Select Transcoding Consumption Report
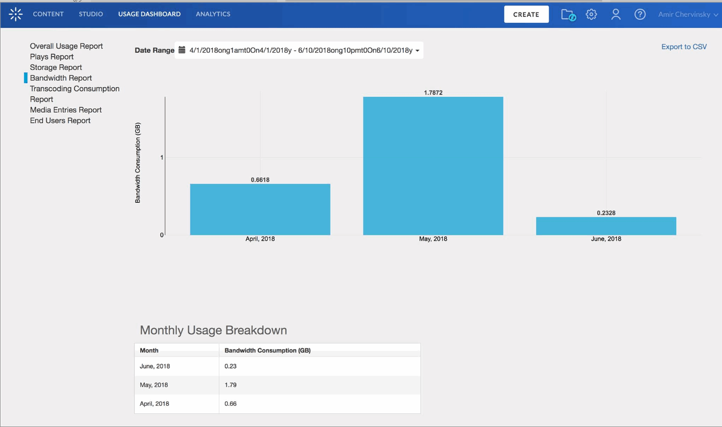The height and width of the screenshot is (427, 722). [x=75, y=94]
